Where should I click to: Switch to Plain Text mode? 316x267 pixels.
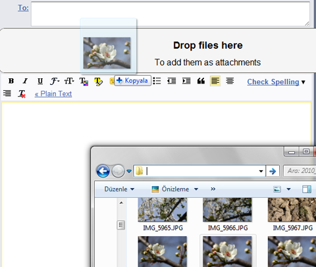click(x=53, y=94)
